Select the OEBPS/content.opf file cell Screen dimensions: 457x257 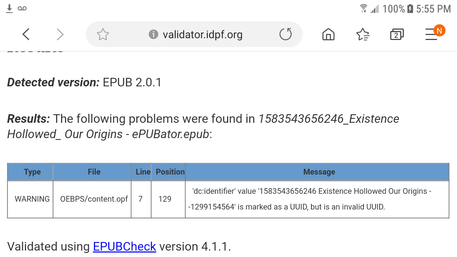pyautogui.click(x=94, y=199)
